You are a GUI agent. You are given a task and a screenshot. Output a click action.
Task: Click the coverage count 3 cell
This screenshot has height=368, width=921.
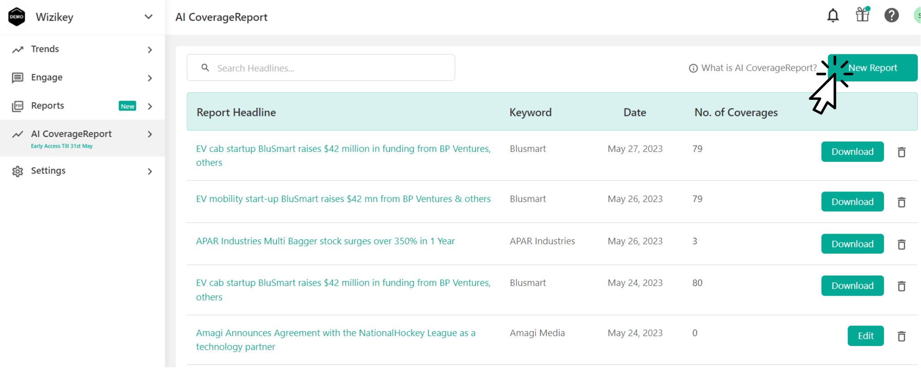coord(694,241)
